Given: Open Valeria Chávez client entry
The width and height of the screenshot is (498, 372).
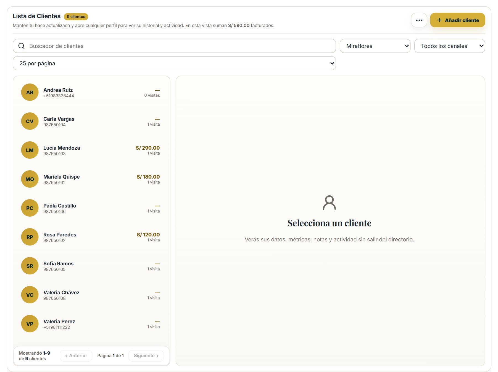Looking at the screenshot, I should click(91, 295).
